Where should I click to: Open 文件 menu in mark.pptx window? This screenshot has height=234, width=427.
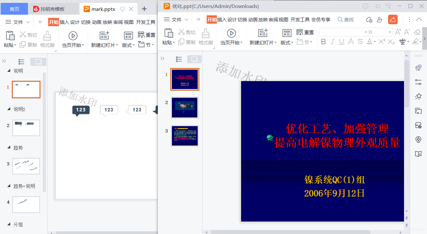(x=18, y=22)
